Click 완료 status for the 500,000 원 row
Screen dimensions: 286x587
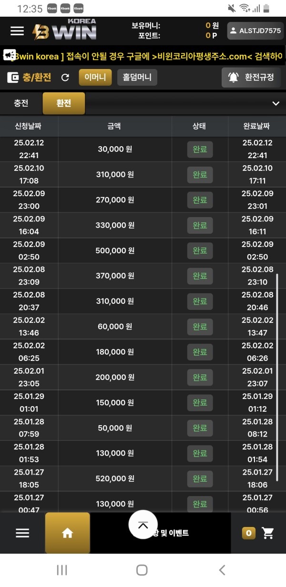pyautogui.click(x=200, y=250)
